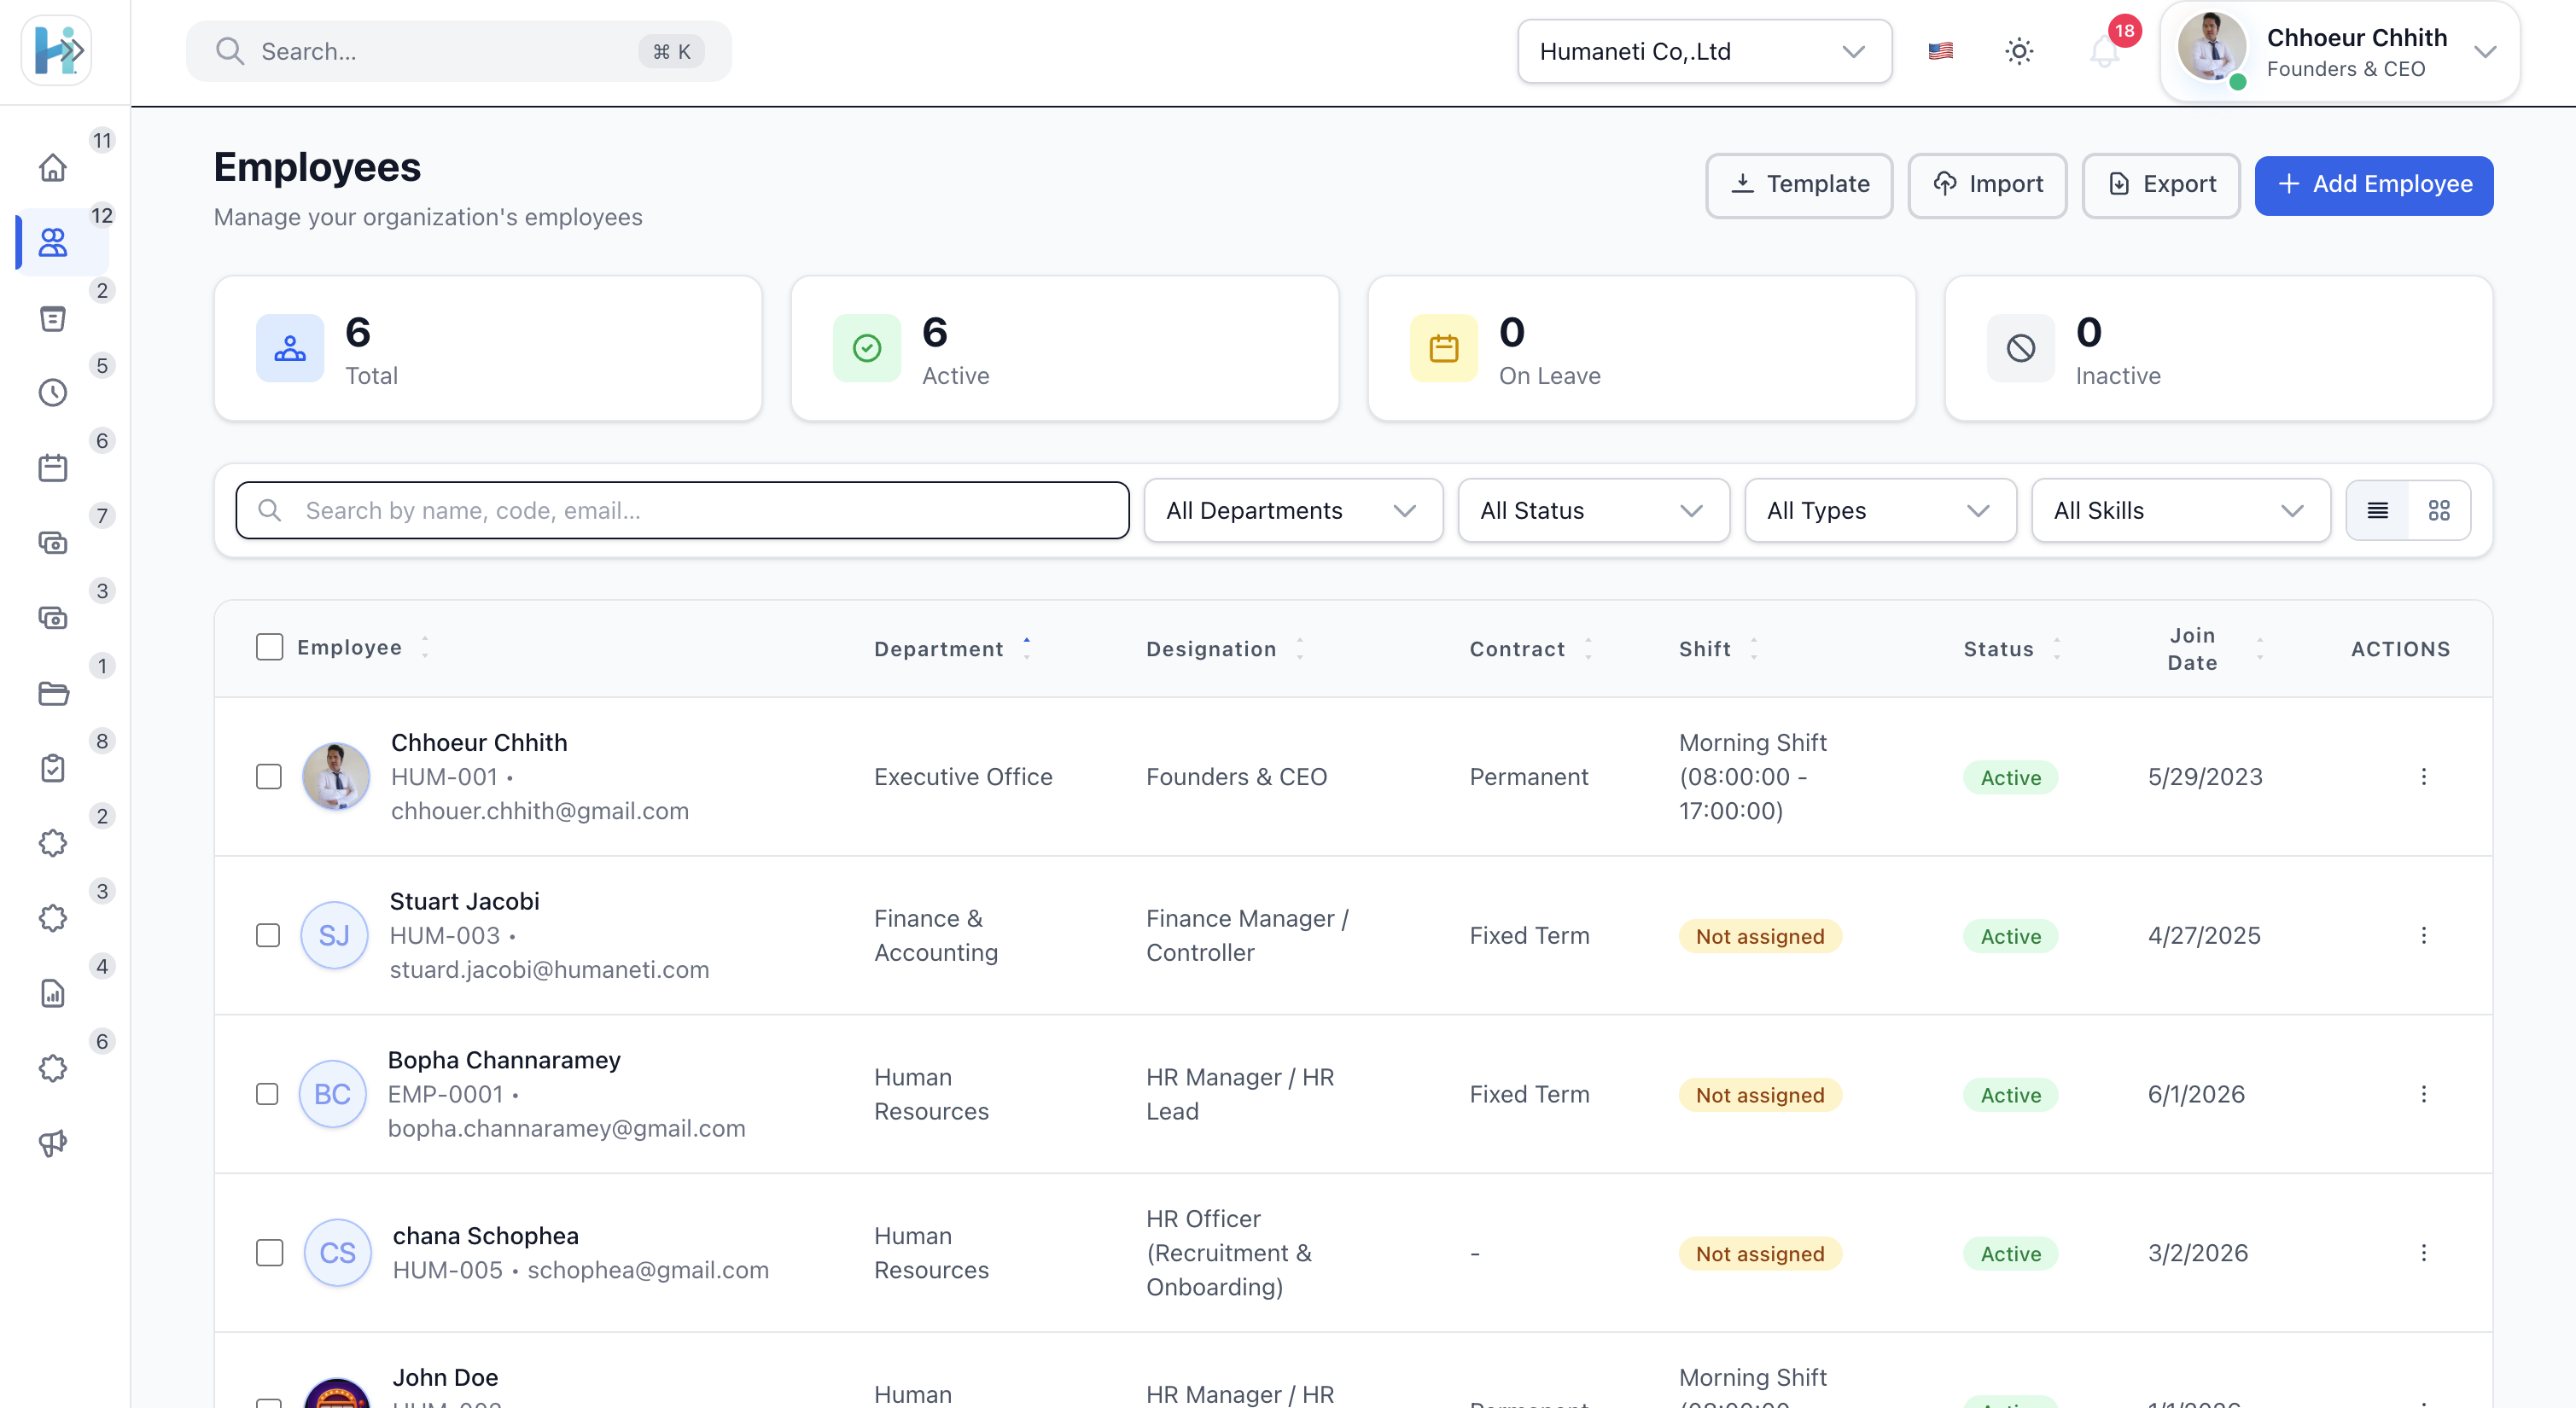Click the SJ initials avatar
The image size is (2576, 1408).
pos(334,935)
